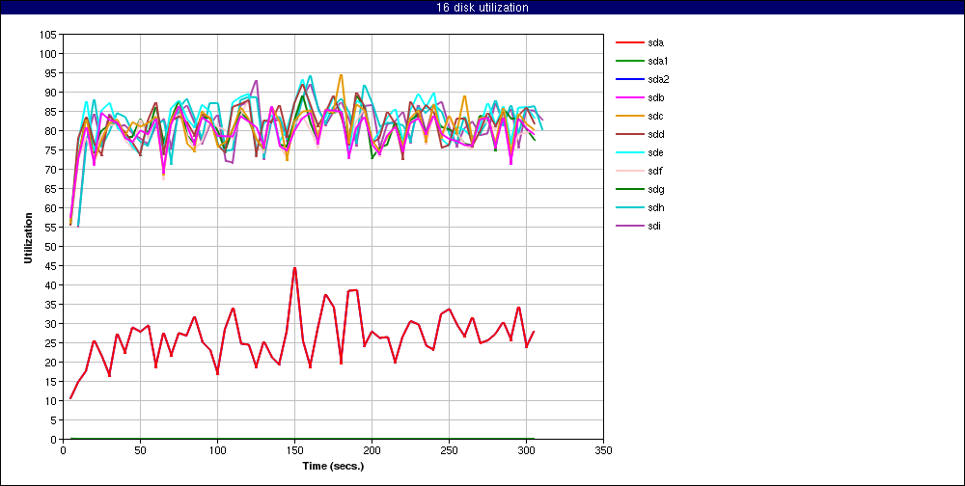Click the pink sdf legend line swatch
Image resolution: width=965 pixels, height=486 pixels.
tap(629, 171)
